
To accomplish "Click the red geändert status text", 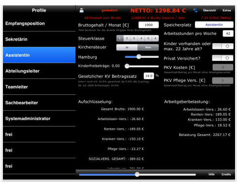I will pyautogui.click(x=109, y=10).
